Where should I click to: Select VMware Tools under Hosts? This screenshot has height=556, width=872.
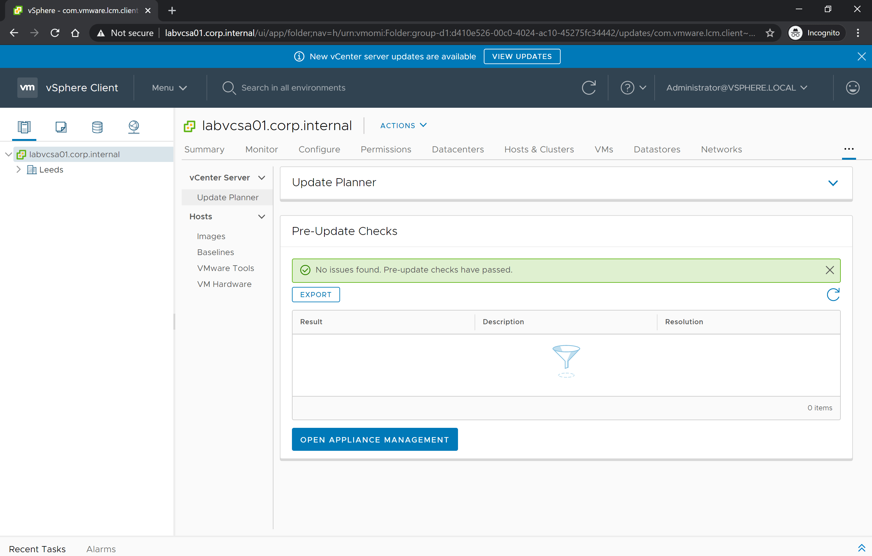tap(226, 268)
